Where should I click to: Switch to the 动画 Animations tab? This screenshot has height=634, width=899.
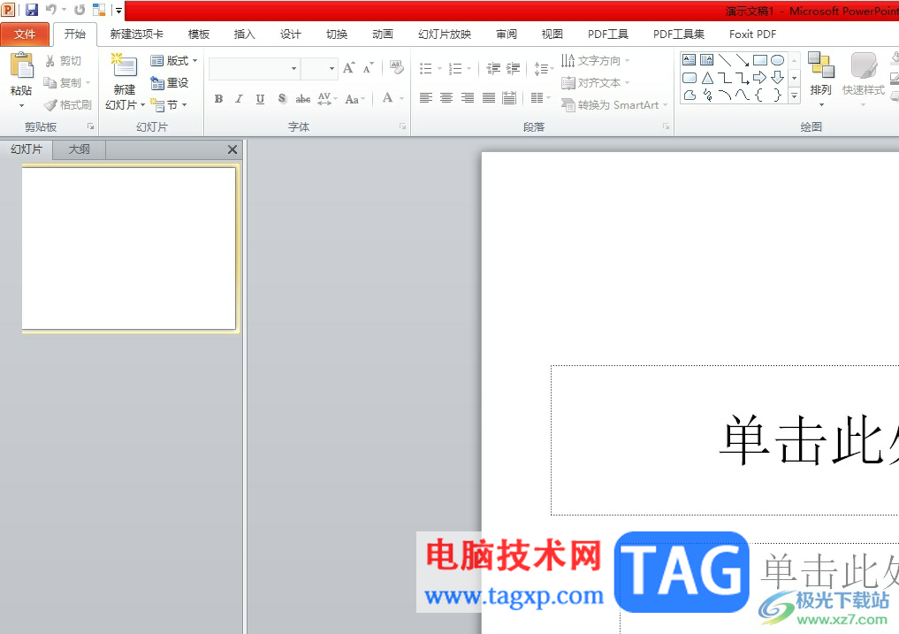coord(383,34)
